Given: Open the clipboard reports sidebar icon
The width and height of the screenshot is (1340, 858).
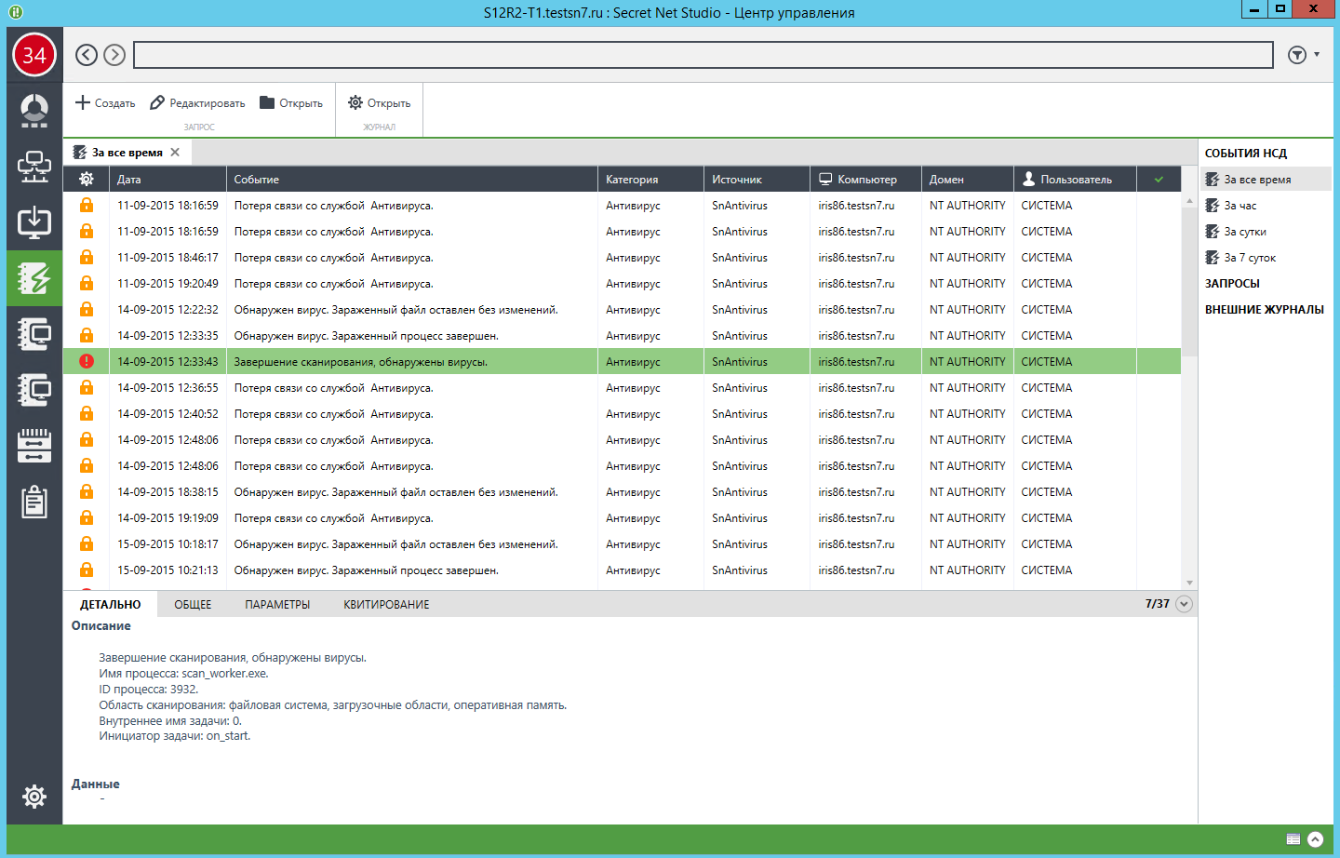Looking at the screenshot, I should point(34,502).
